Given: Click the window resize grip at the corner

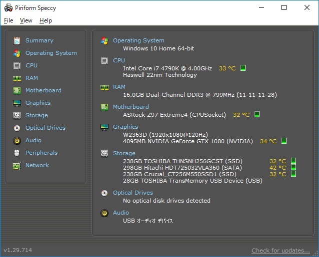Looking at the screenshot, I should coord(315,254).
